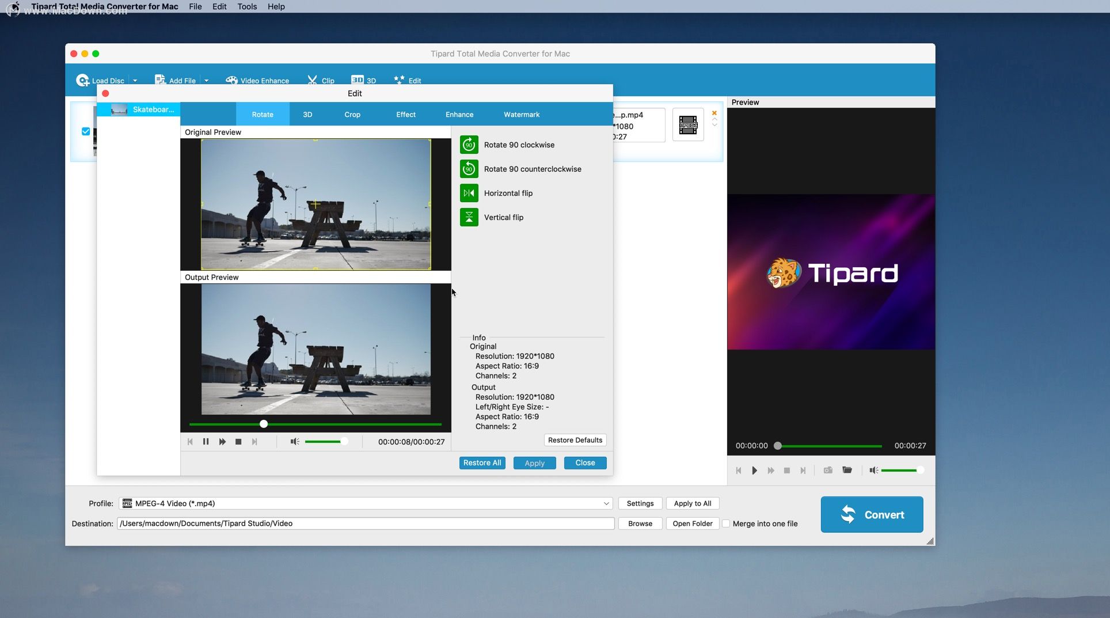Image resolution: width=1110 pixels, height=618 pixels.
Task: Expand the Load Disc dropdown arrow
Action: [x=136, y=80]
